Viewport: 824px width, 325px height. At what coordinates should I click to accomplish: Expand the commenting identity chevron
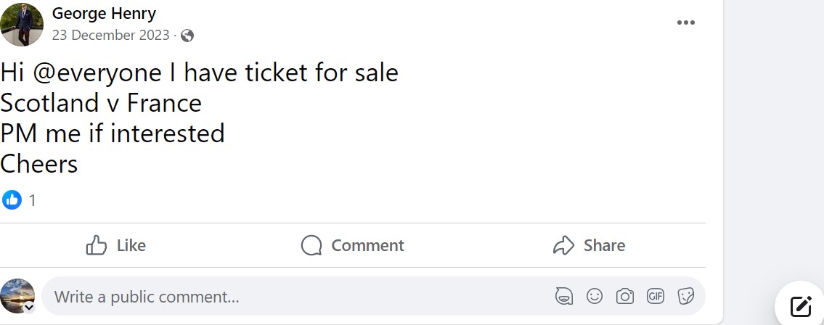click(x=29, y=308)
